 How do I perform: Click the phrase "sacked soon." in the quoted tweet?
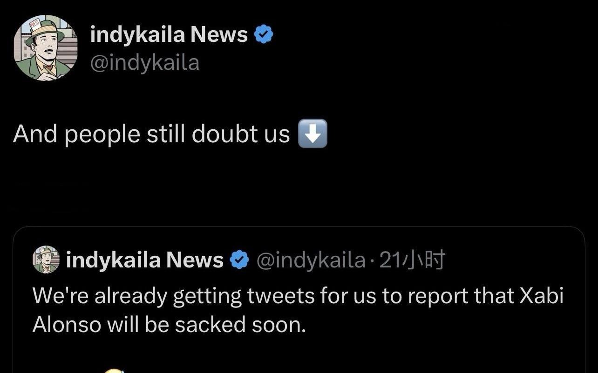(x=240, y=325)
